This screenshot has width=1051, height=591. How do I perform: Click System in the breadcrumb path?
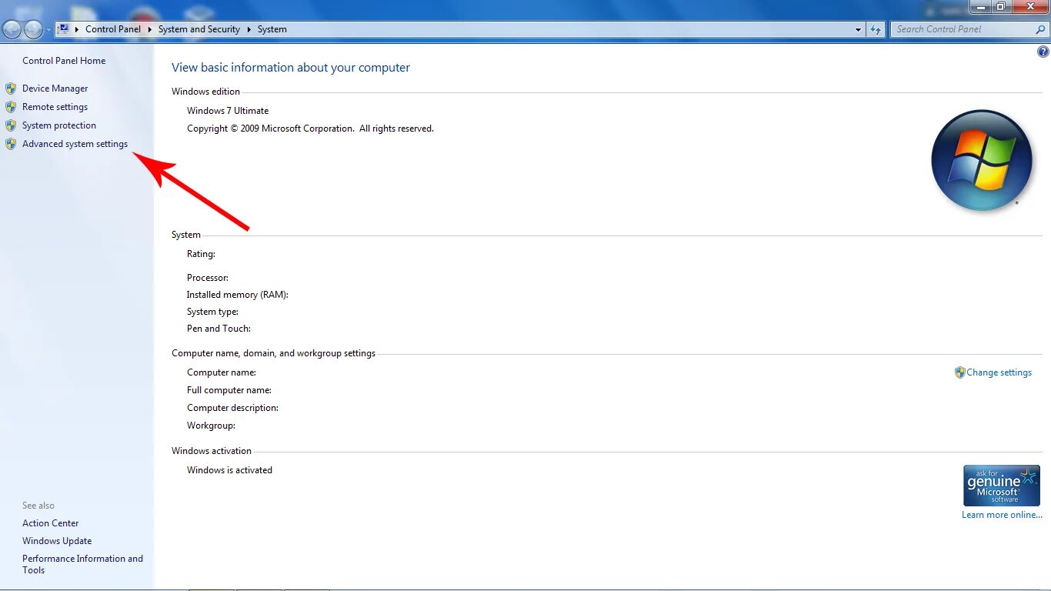272,29
